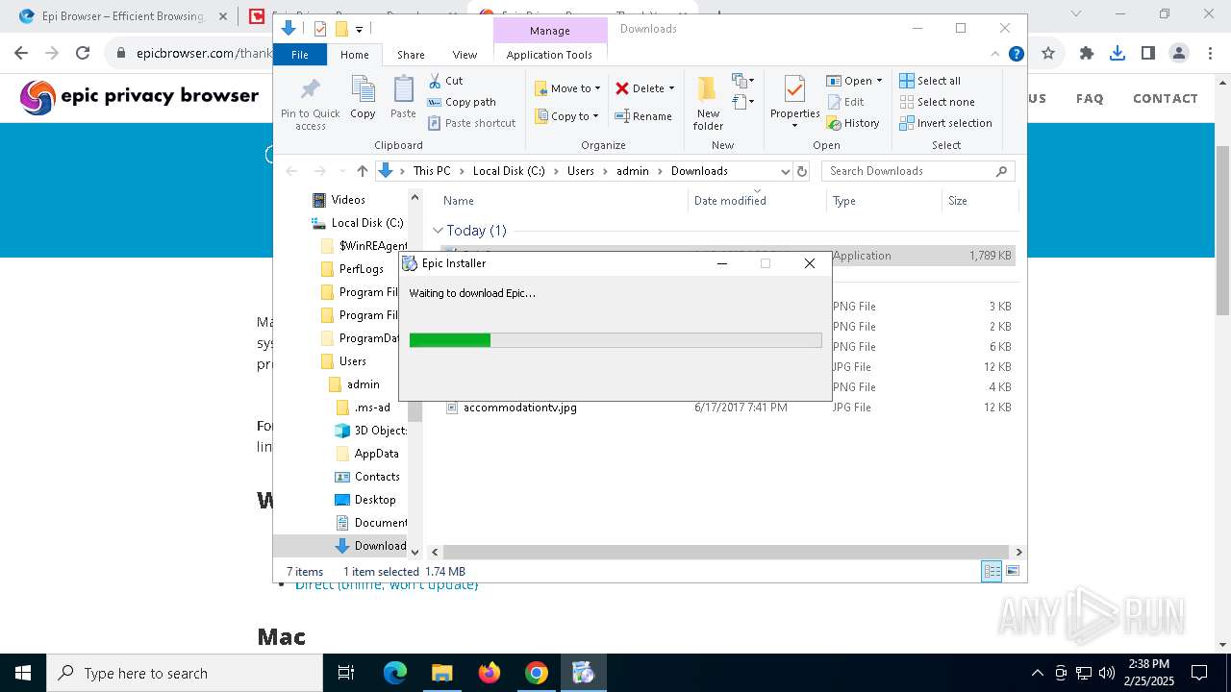This screenshot has height=692, width=1231.
Task: Switch to Details view icon in status bar
Action: point(992,571)
